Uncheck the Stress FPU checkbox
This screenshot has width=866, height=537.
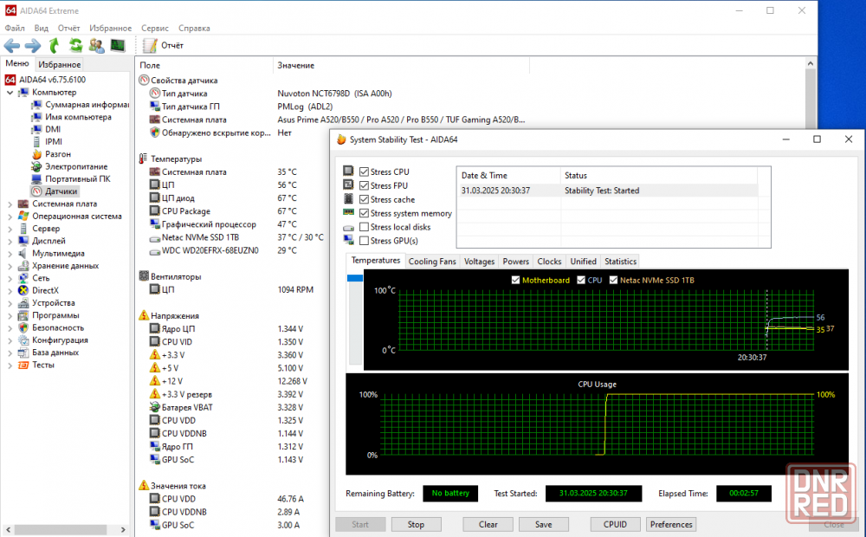(364, 185)
